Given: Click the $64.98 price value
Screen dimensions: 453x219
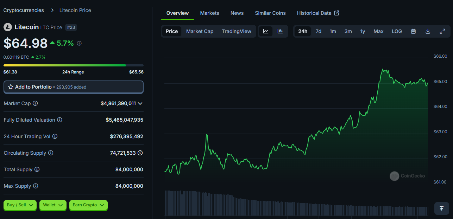Looking at the screenshot, I should (x=25, y=43).
